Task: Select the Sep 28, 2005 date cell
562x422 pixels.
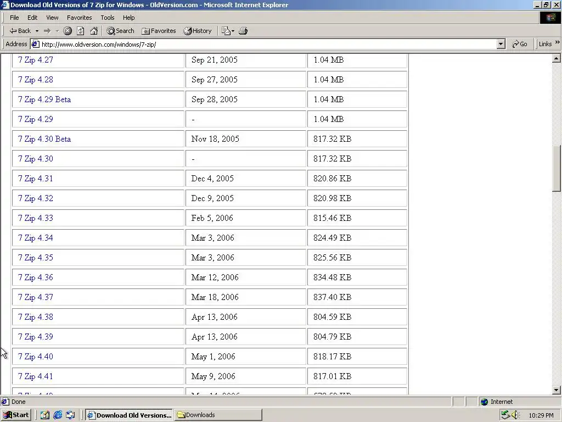Action: [x=245, y=99]
